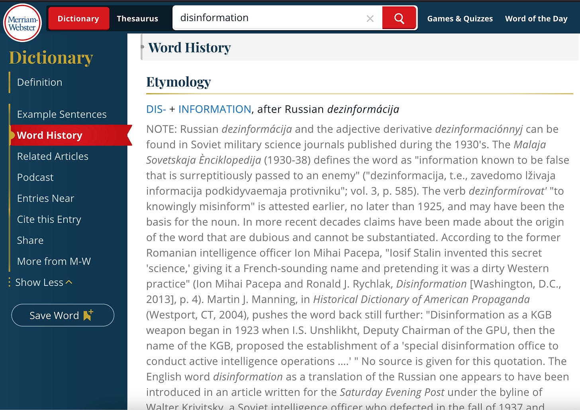Viewport: 580px width, 410px height.
Task: Open the Dictionary tab
Action: pyautogui.click(x=78, y=18)
